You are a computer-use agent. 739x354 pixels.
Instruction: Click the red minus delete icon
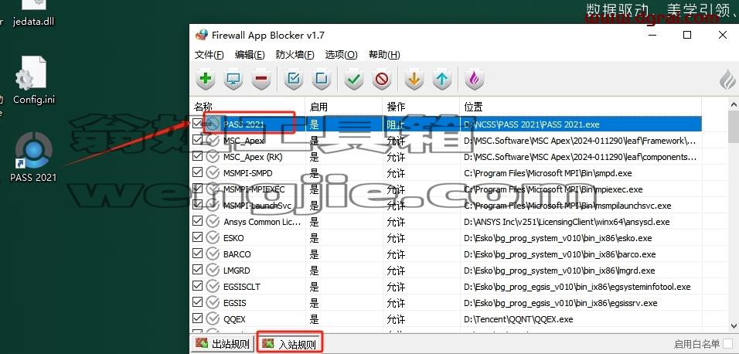[261, 79]
